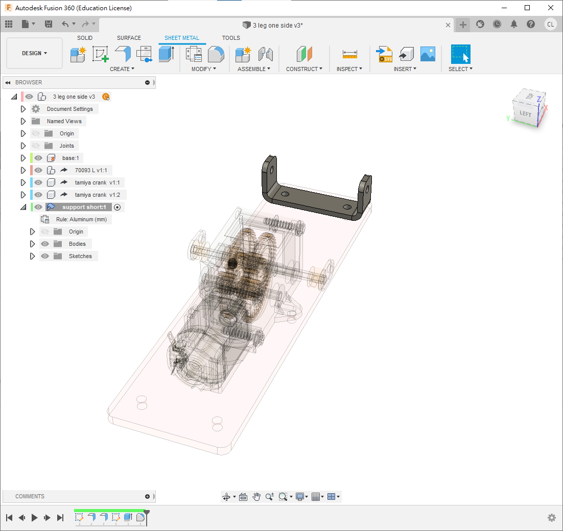
Task: Hide the base:1 component via eye icon
Action: 38,158
